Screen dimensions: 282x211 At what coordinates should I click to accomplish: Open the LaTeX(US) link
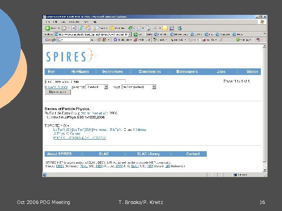pyautogui.click(x=62, y=130)
